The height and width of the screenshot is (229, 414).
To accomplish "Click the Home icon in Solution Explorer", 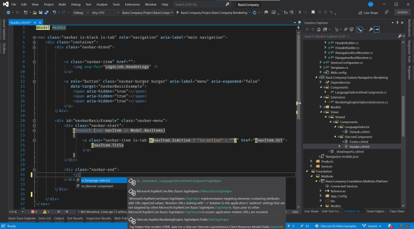I will tap(318, 30).
